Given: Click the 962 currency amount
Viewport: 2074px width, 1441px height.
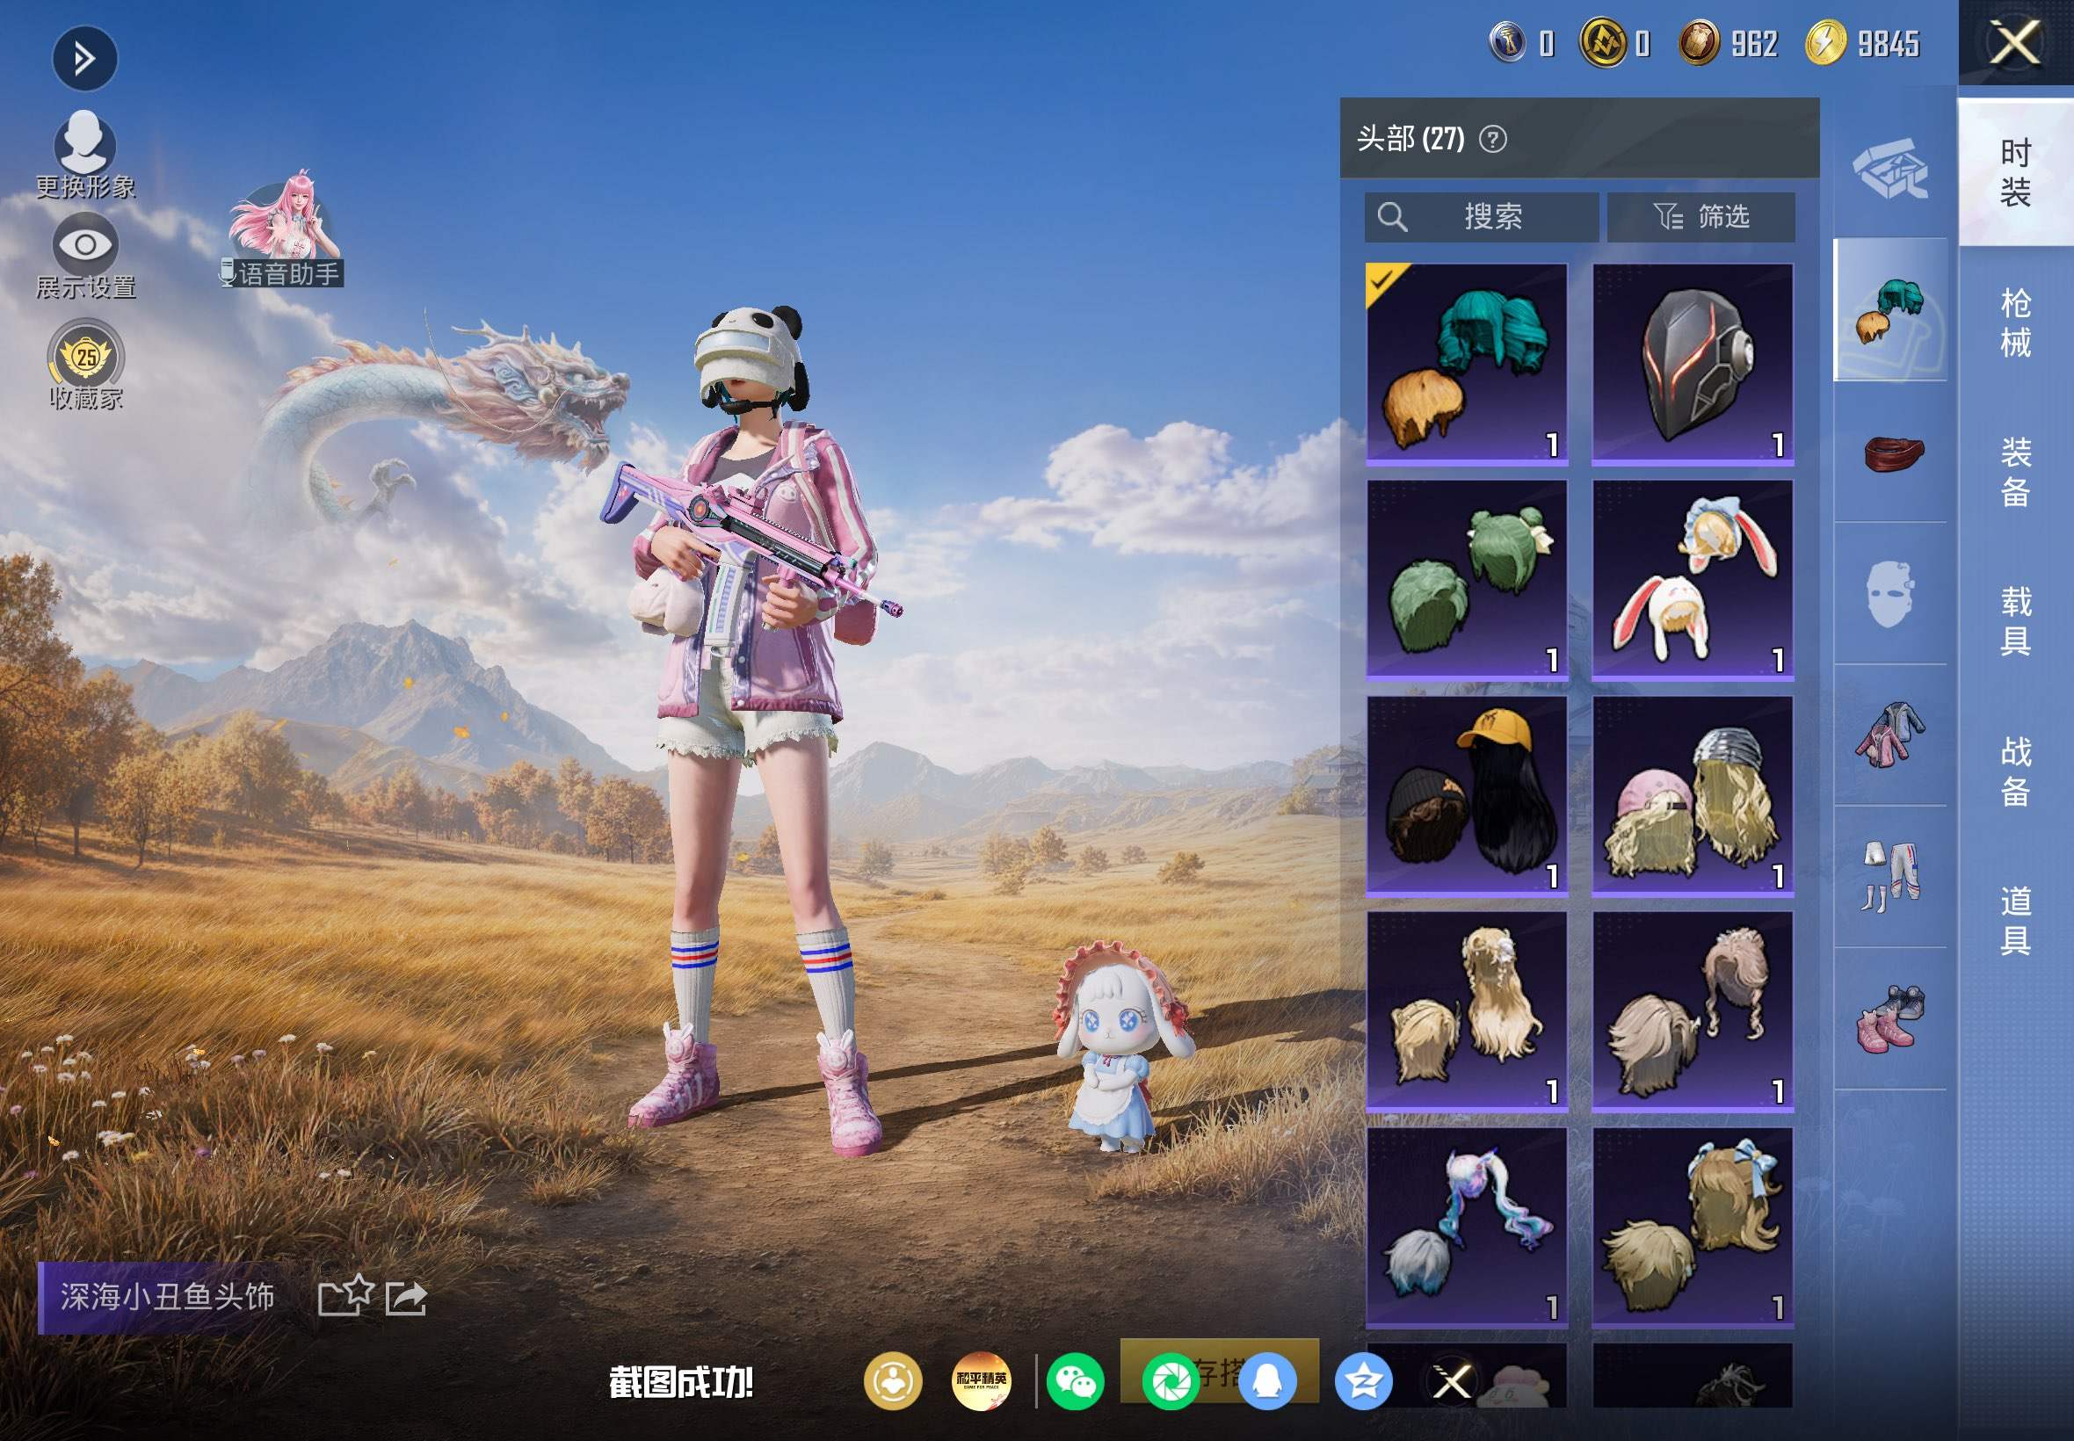Looking at the screenshot, I should click(x=1753, y=43).
